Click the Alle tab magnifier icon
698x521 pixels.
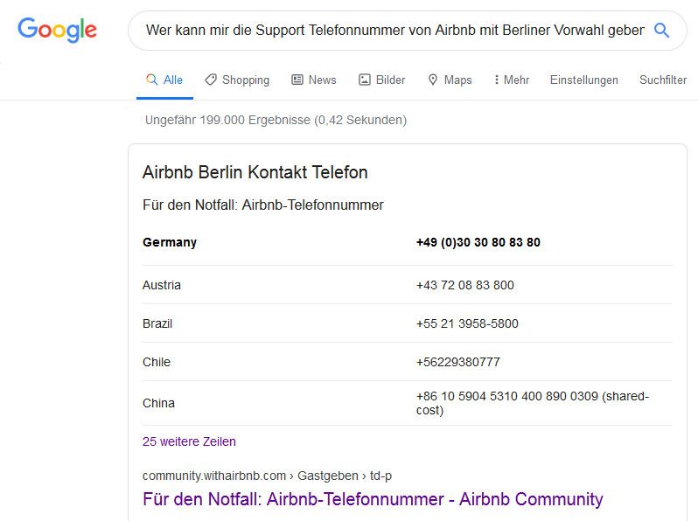point(151,80)
